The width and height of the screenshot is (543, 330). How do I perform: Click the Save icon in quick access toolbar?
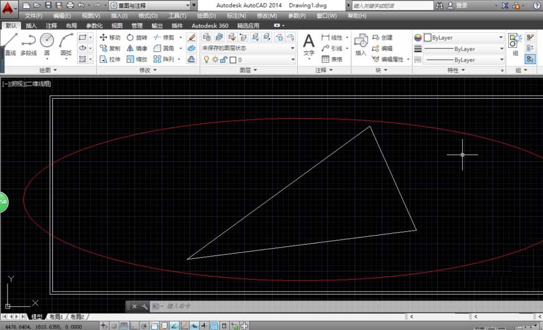[49, 5]
